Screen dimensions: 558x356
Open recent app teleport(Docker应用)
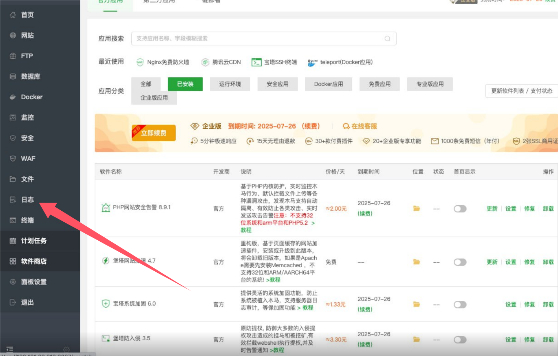[340, 62]
